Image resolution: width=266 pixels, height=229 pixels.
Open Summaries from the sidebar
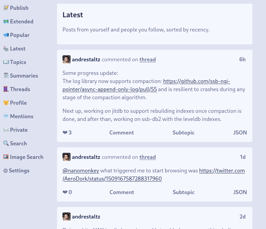tap(21, 76)
